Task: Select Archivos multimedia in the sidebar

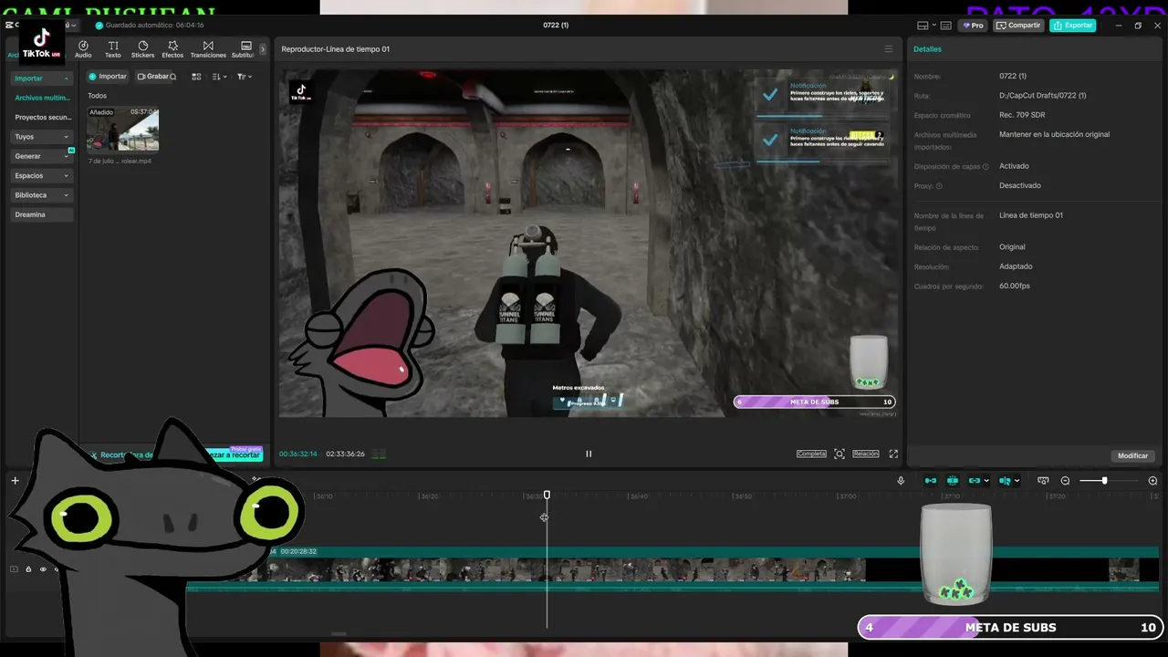Action: [42, 98]
